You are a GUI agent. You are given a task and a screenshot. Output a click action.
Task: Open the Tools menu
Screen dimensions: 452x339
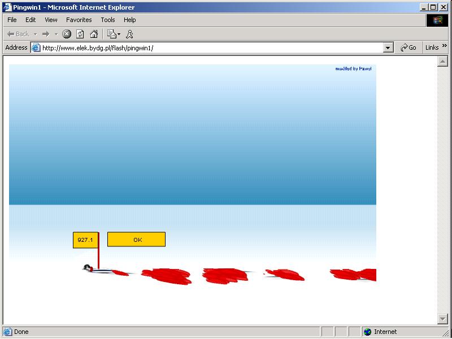click(108, 20)
